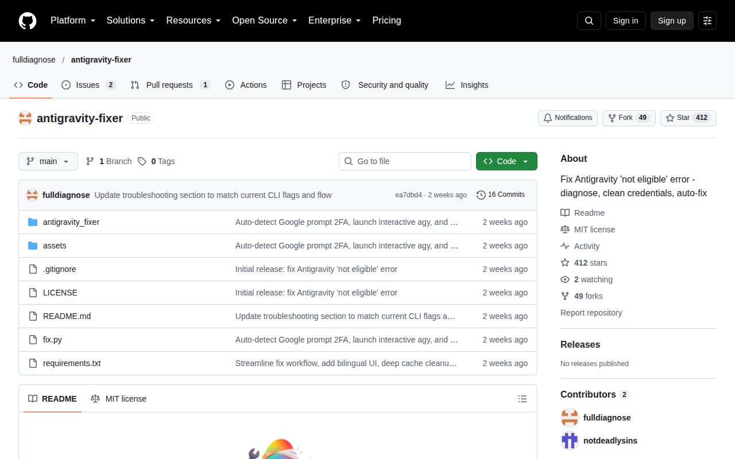Click the LICENSE file icon

tap(33, 293)
